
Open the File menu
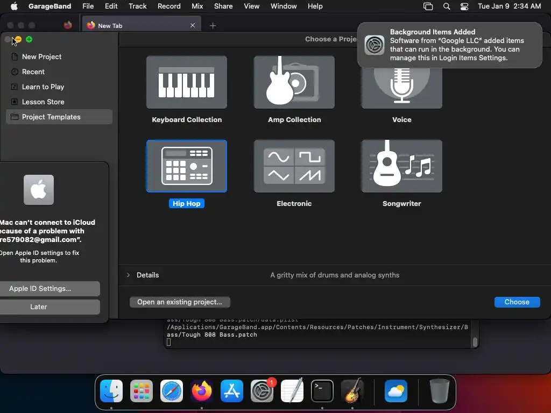[88, 6]
